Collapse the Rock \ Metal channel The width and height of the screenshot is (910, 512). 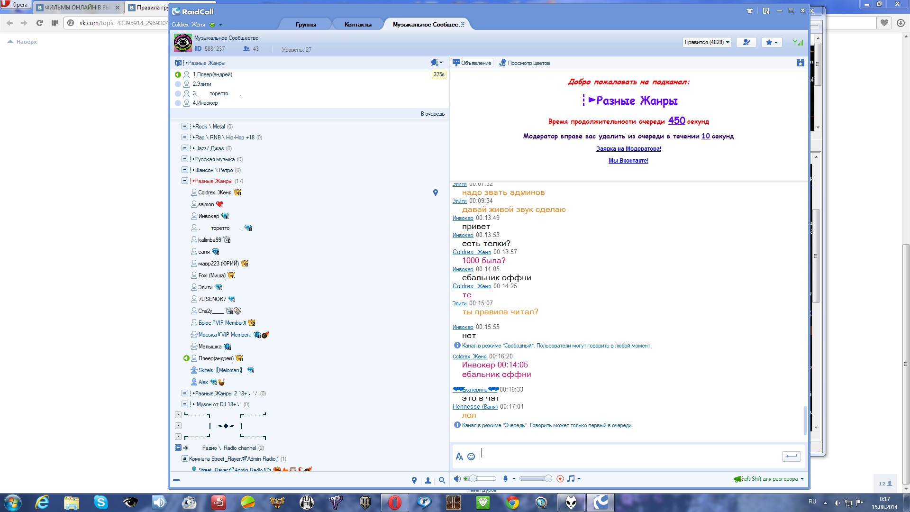click(185, 126)
